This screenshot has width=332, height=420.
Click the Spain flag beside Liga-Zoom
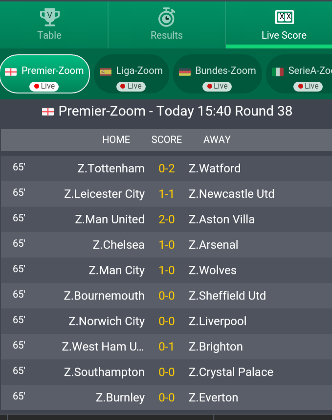point(106,72)
